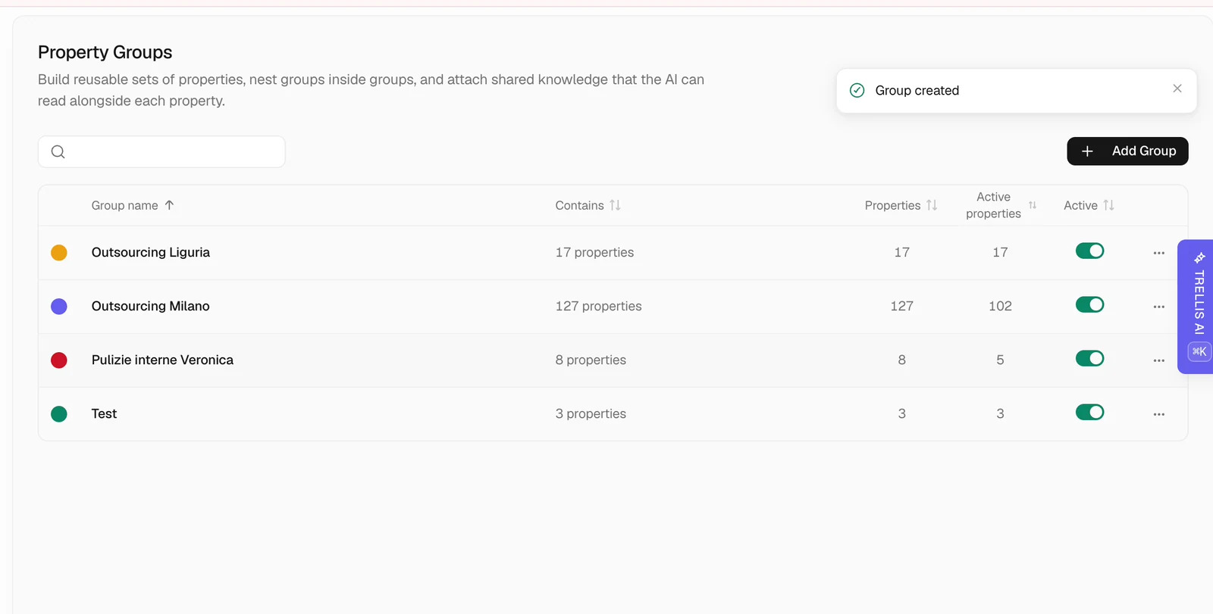Select the '3 properties' cell
The height and width of the screenshot is (614, 1213).
[591, 413]
